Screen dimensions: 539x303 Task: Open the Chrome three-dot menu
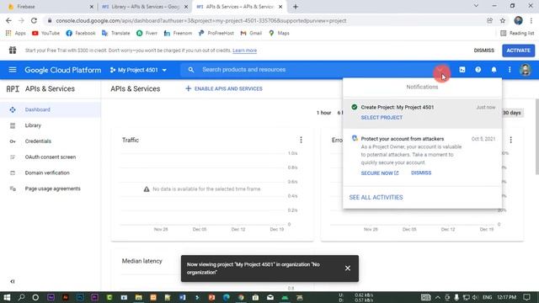531,20
